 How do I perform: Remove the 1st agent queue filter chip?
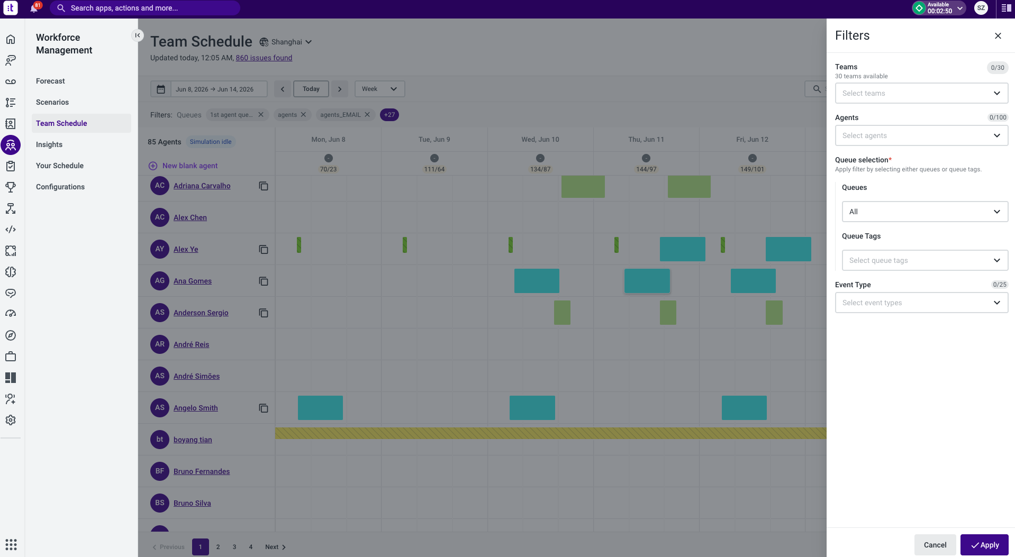click(261, 115)
